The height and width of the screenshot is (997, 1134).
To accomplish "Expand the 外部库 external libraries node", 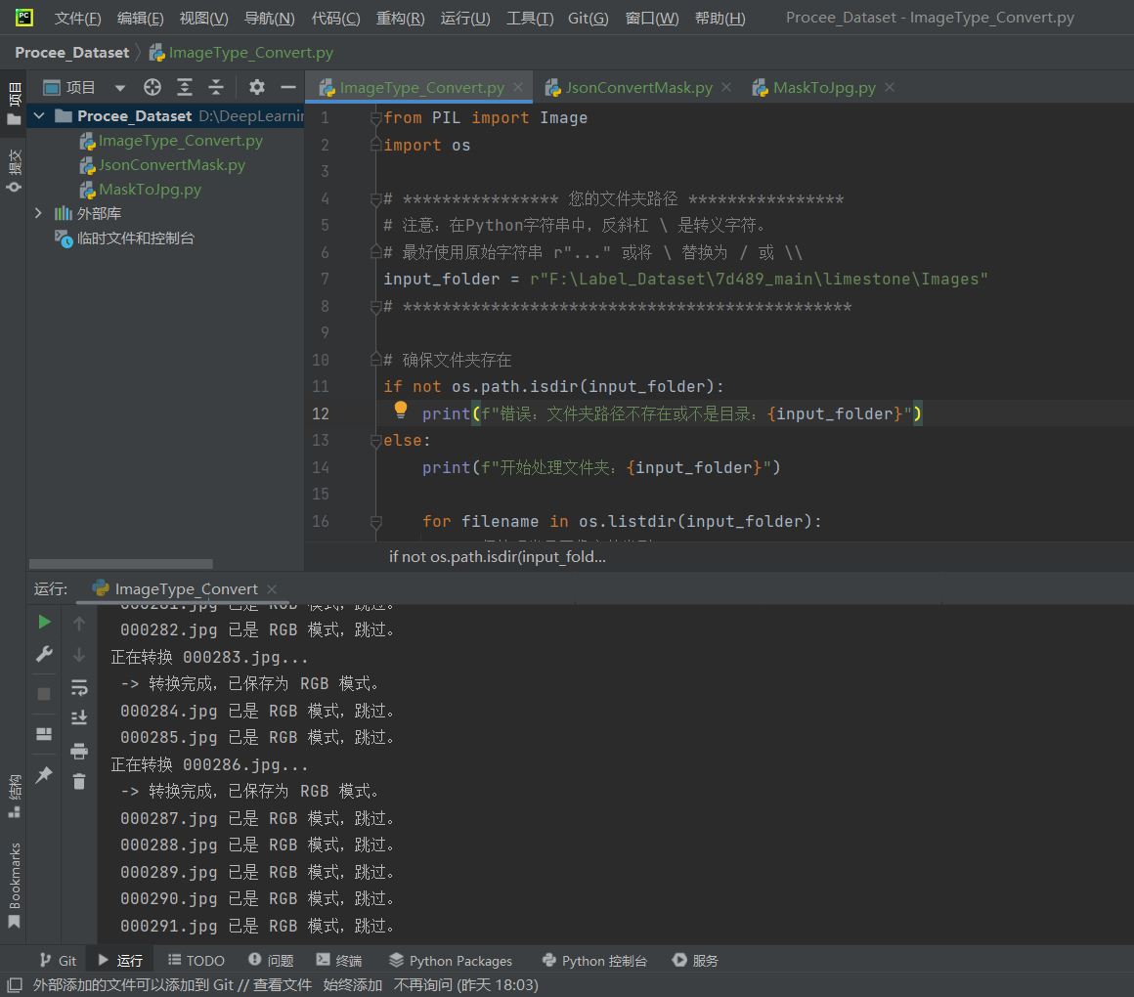I will pyautogui.click(x=38, y=213).
